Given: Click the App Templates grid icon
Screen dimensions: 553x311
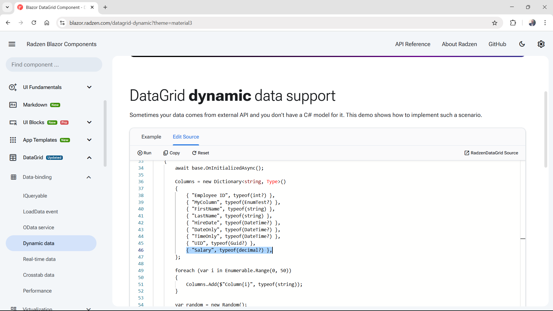Looking at the screenshot, I should [13, 140].
